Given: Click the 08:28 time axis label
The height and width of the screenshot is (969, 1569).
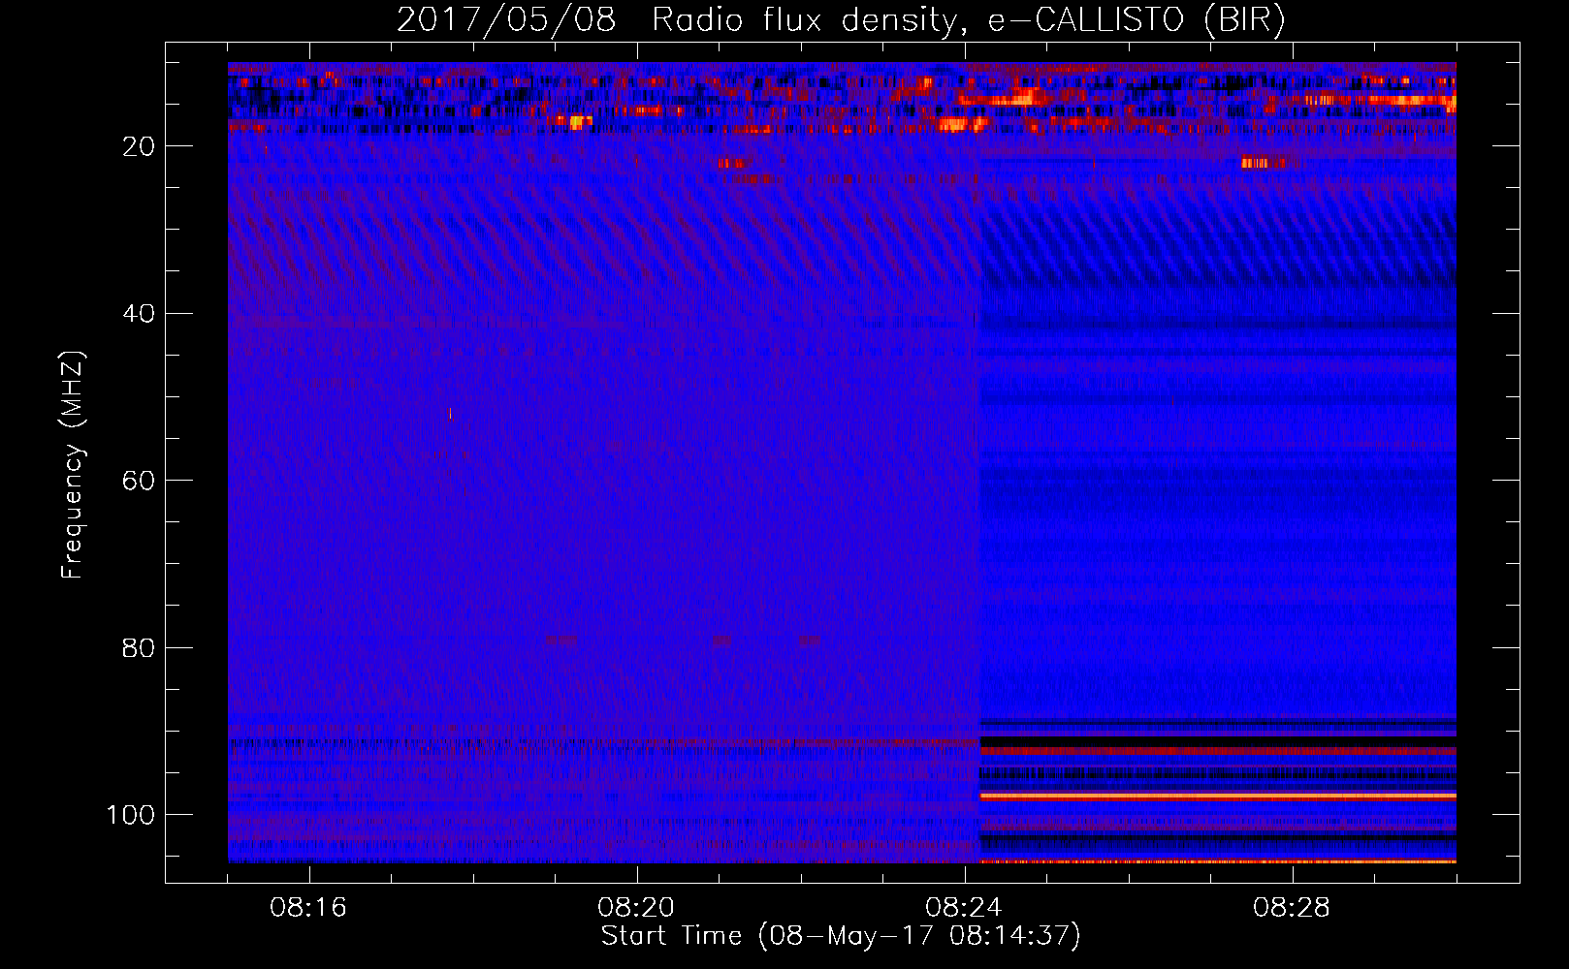Looking at the screenshot, I should [x=1292, y=908].
